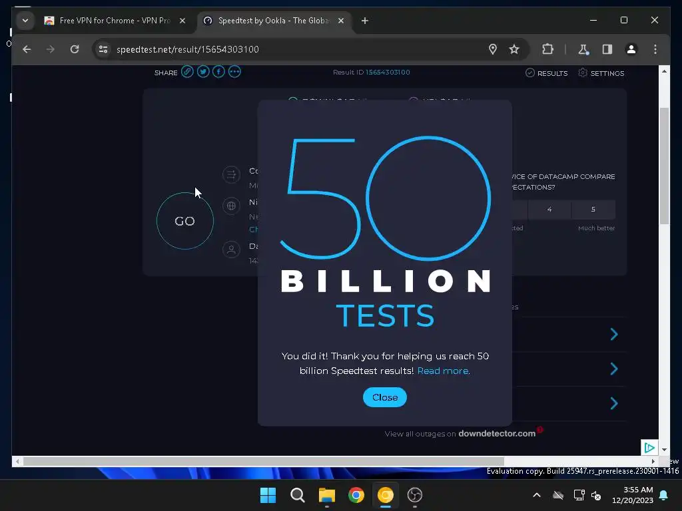
Task: View site information icon
Action: pos(103,49)
